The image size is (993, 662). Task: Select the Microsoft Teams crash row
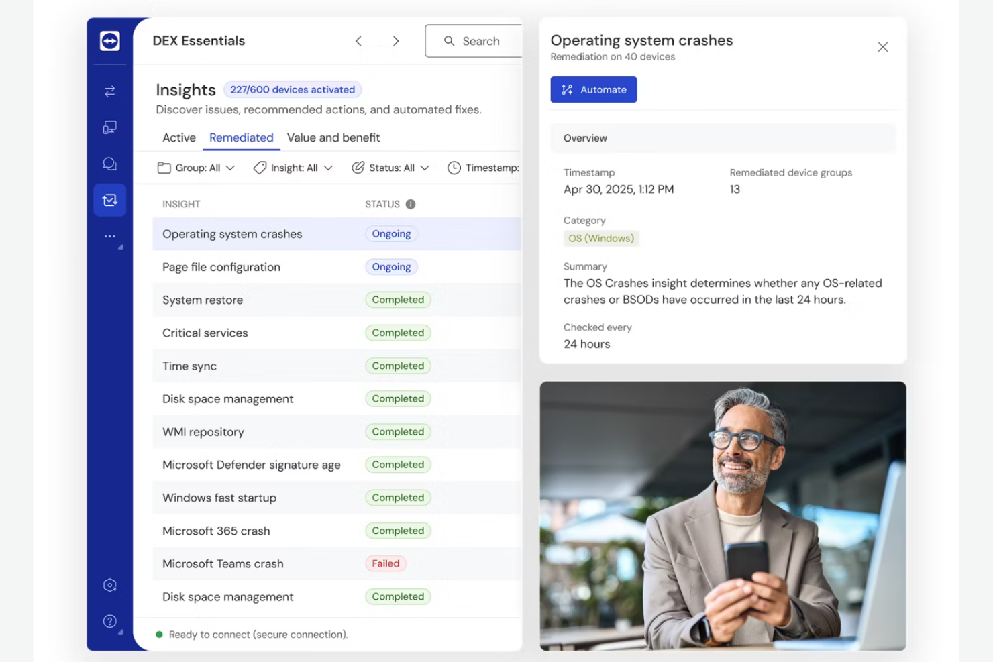pyautogui.click(x=223, y=563)
